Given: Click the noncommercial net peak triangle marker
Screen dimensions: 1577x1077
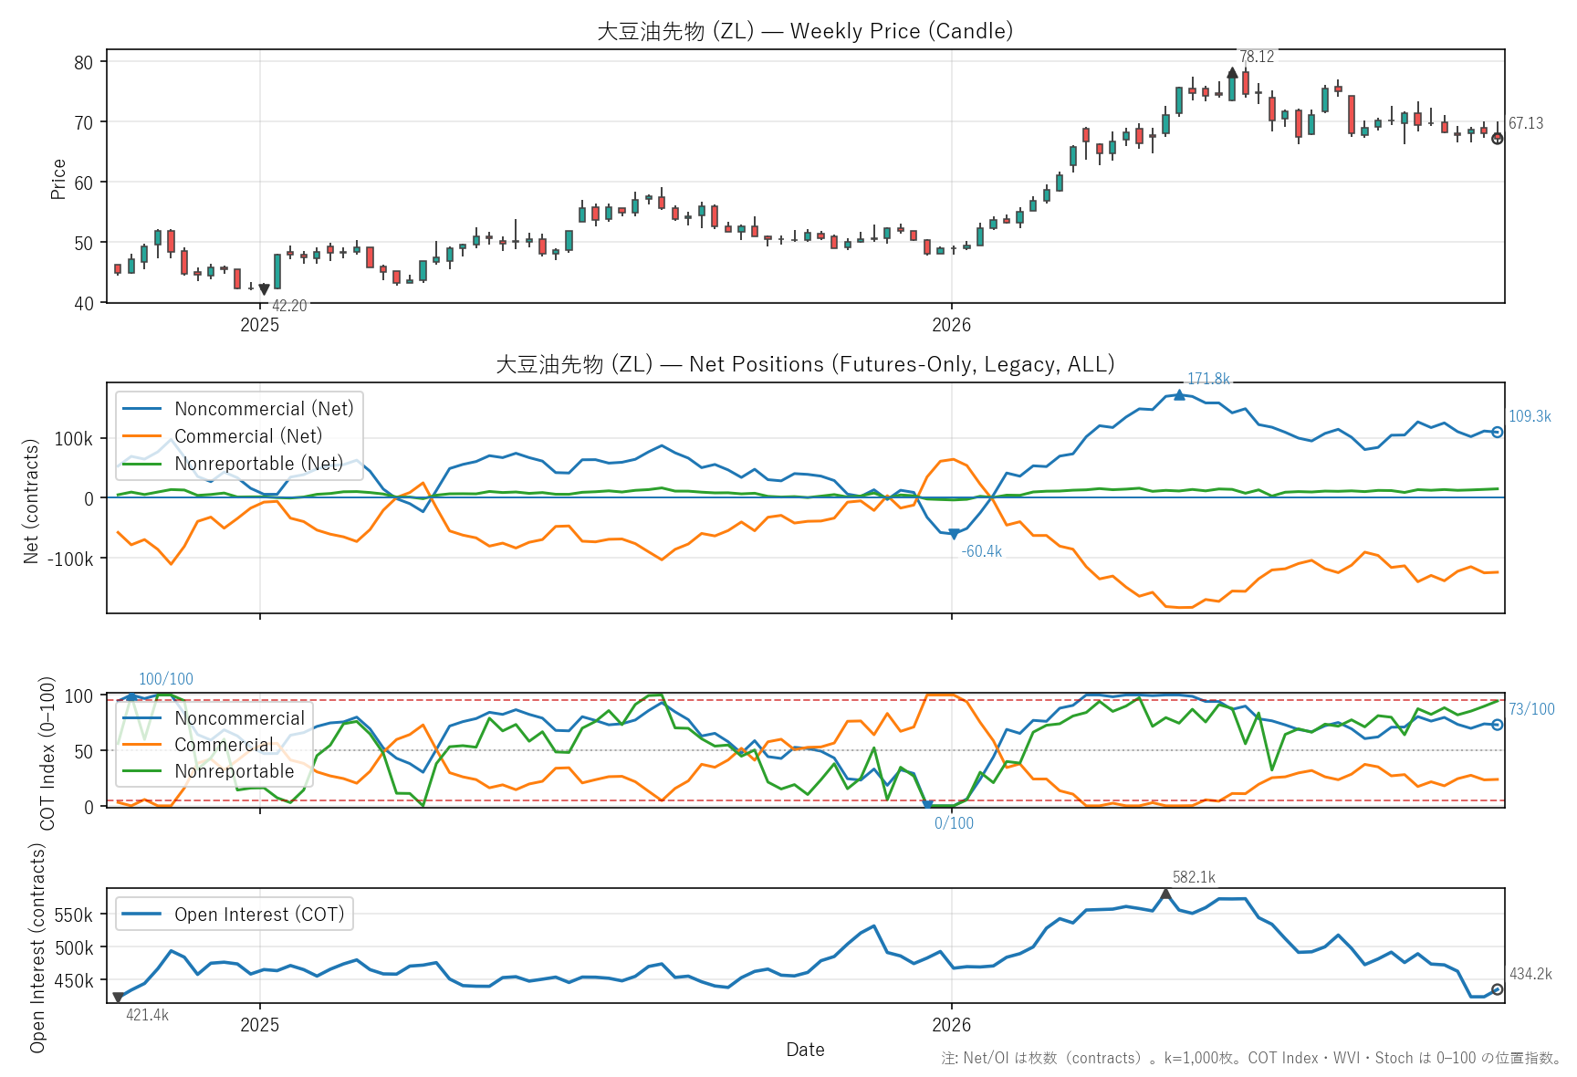Looking at the screenshot, I should pyautogui.click(x=1179, y=394).
